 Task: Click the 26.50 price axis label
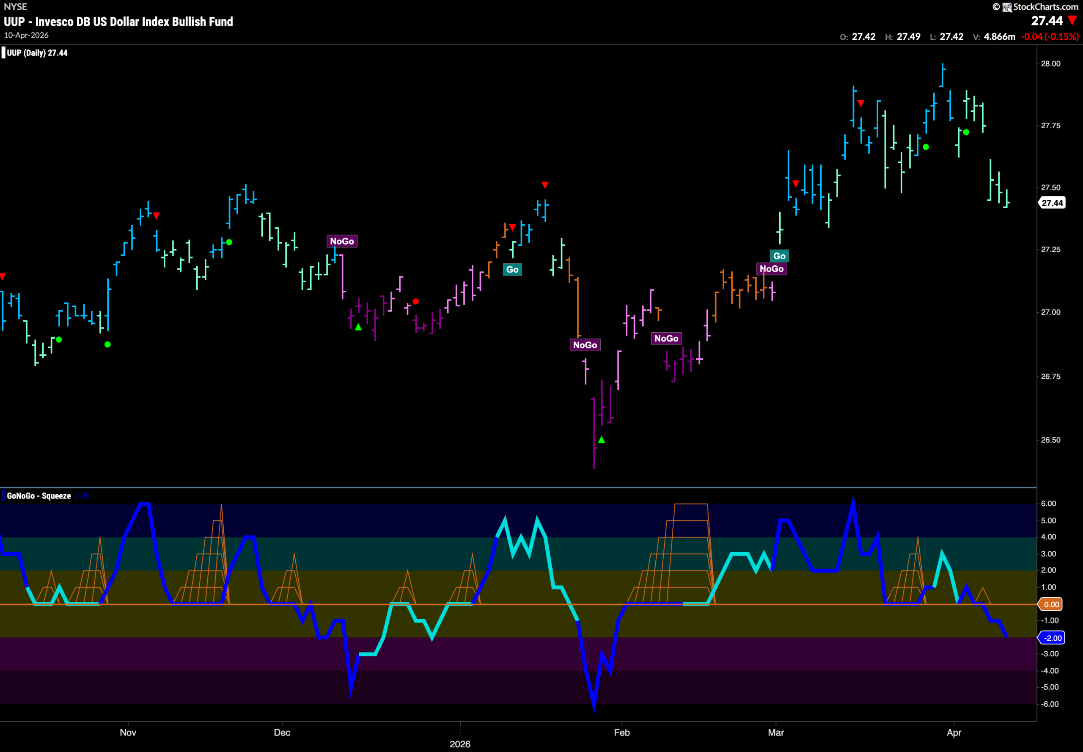[x=1050, y=440]
